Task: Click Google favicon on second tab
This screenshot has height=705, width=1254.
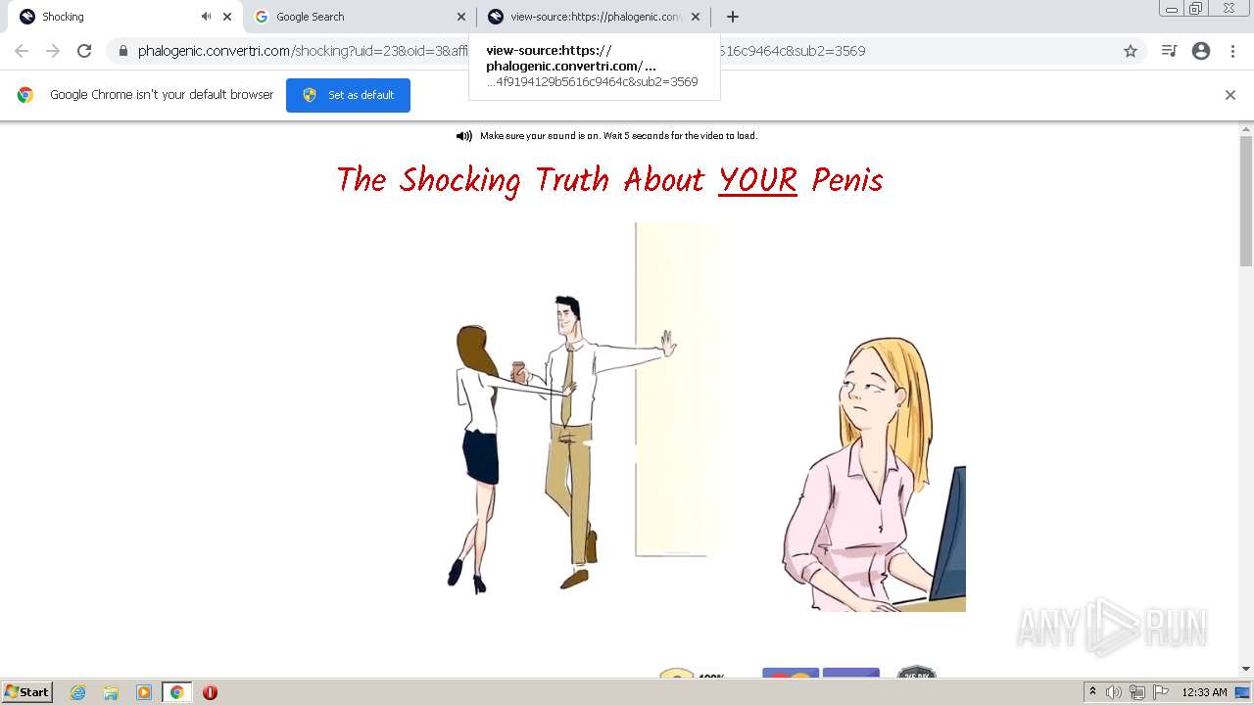Action: [262, 17]
